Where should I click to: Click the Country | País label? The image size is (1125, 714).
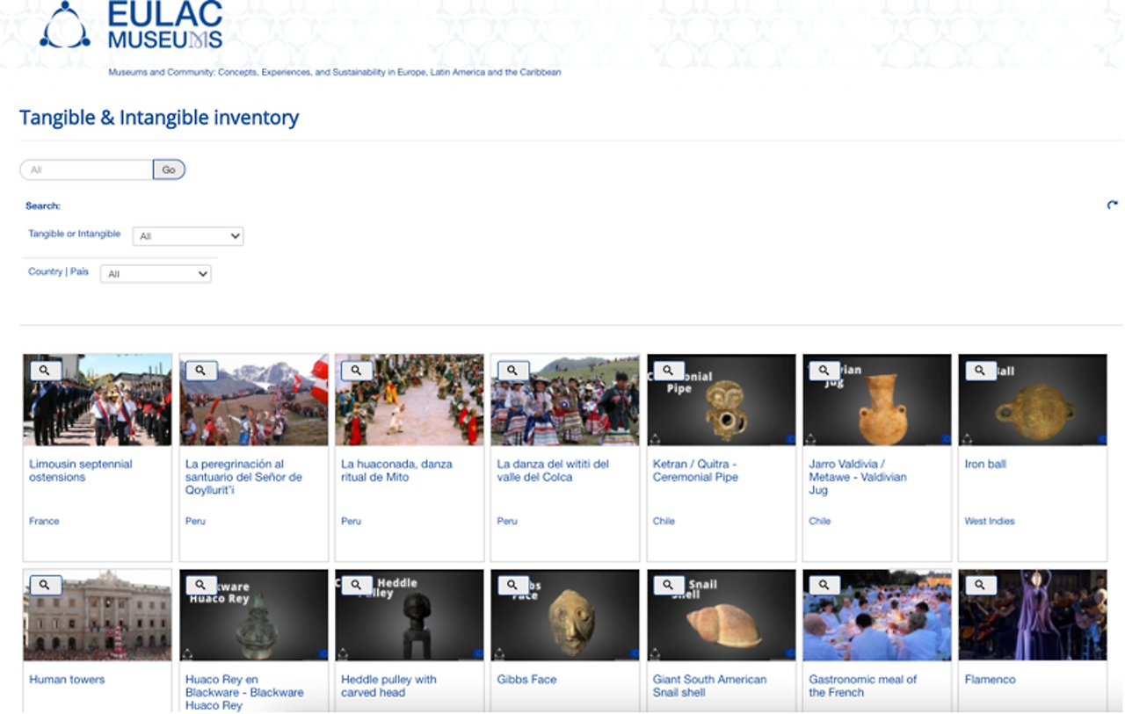(x=58, y=272)
